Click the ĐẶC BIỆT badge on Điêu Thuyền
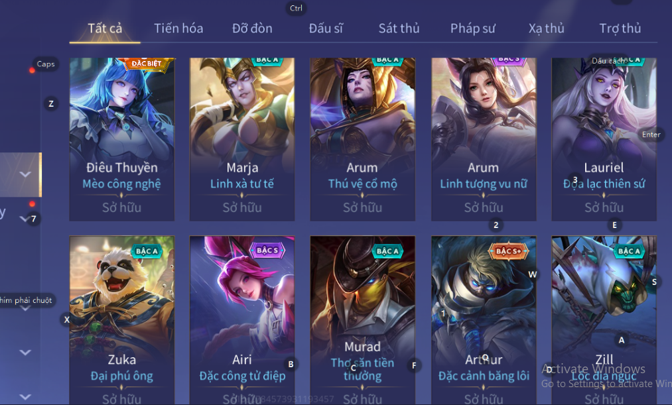 pos(146,64)
